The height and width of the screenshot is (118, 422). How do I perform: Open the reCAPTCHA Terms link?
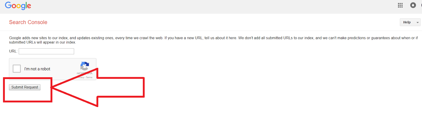coord(89,77)
